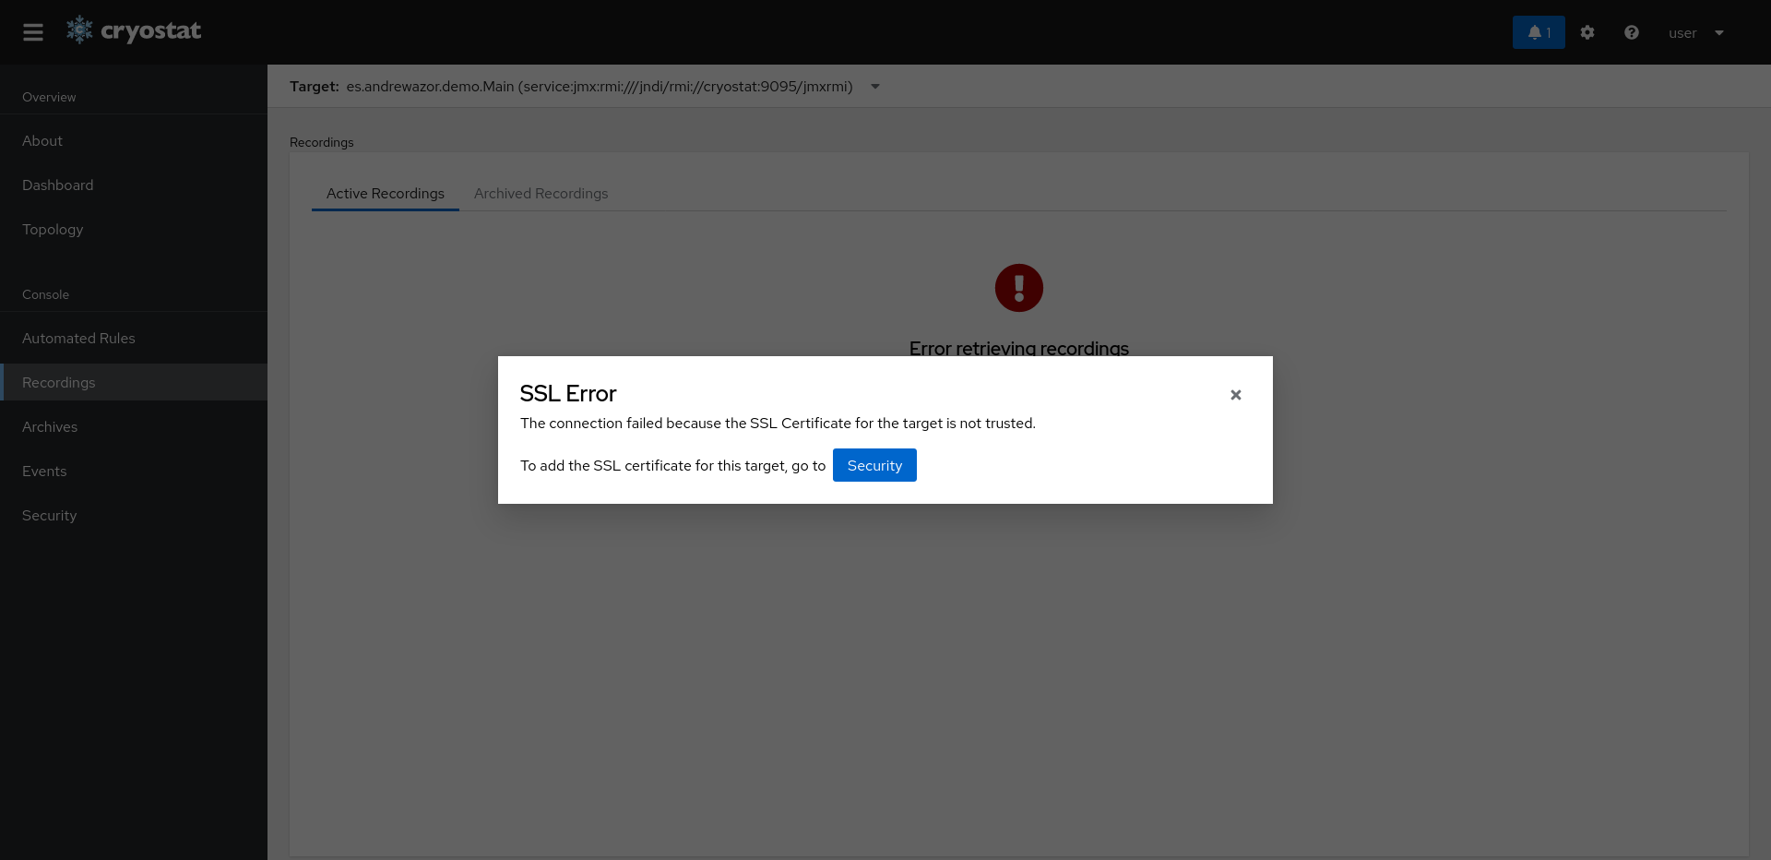Close the SSL Error dialog
The width and height of the screenshot is (1771, 860).
coord(1235,395)
